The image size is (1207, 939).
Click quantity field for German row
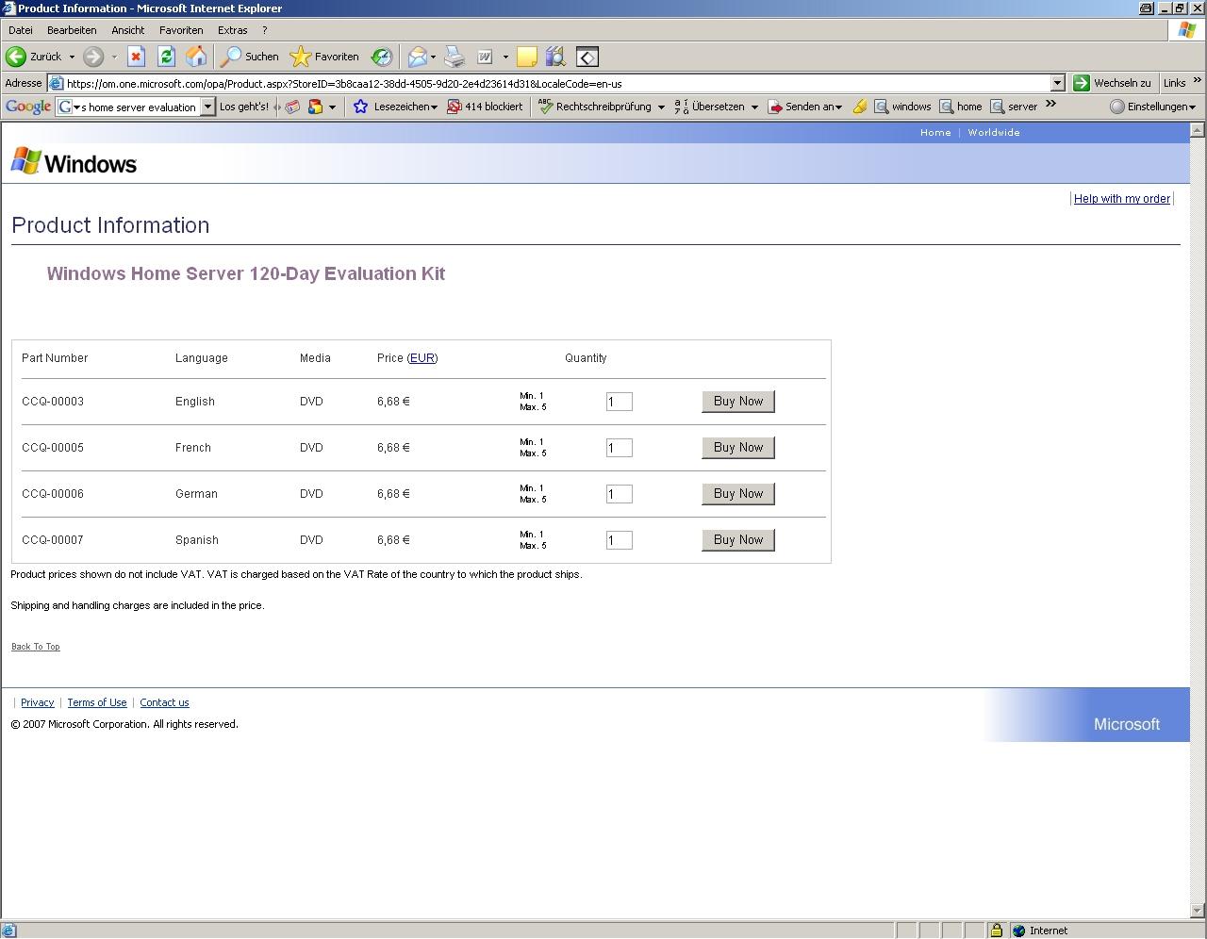tap(620, 494)
